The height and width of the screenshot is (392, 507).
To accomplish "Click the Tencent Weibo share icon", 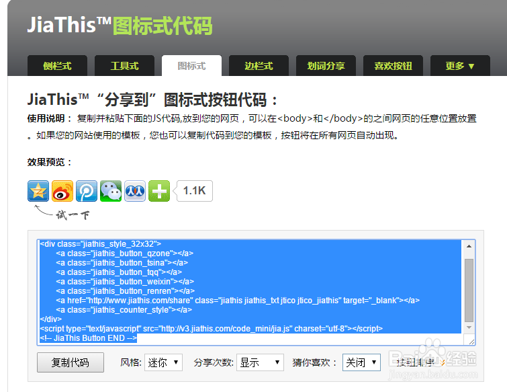I will click(x=87, y=191).
